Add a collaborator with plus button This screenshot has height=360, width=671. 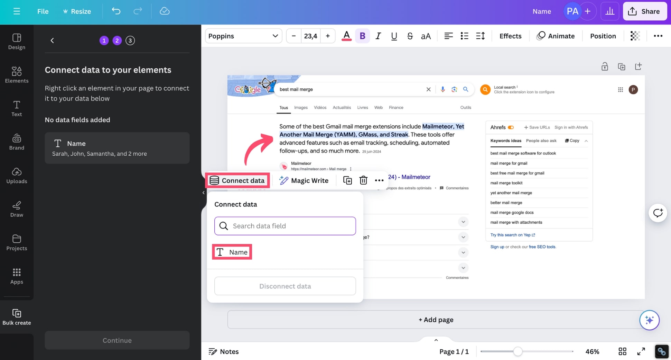(588, 11)
